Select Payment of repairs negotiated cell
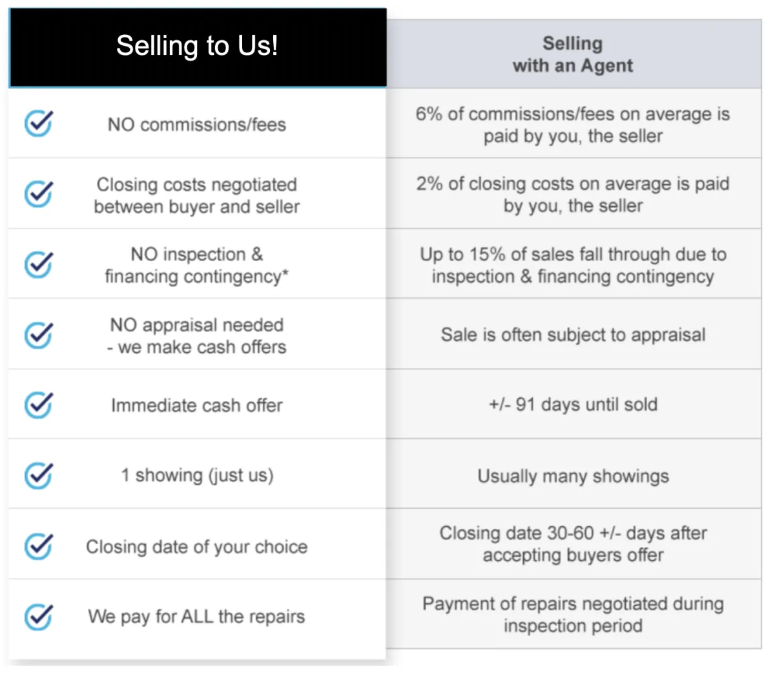Screen dimensions: 775x682 [x=573, y=614]
